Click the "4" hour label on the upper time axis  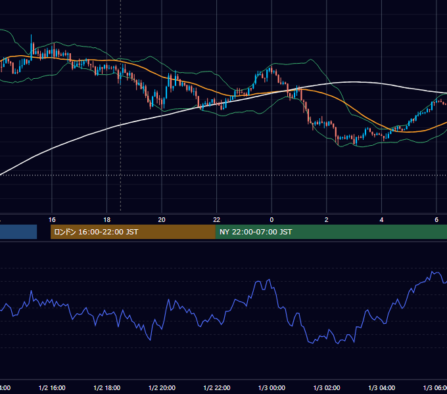tap(381, 220)
